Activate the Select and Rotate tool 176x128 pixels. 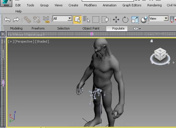(x=125, y=20)
